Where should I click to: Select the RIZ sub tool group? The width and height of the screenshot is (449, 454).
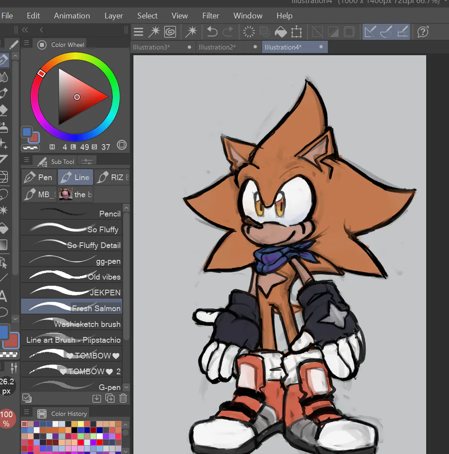tap(112, 177)
